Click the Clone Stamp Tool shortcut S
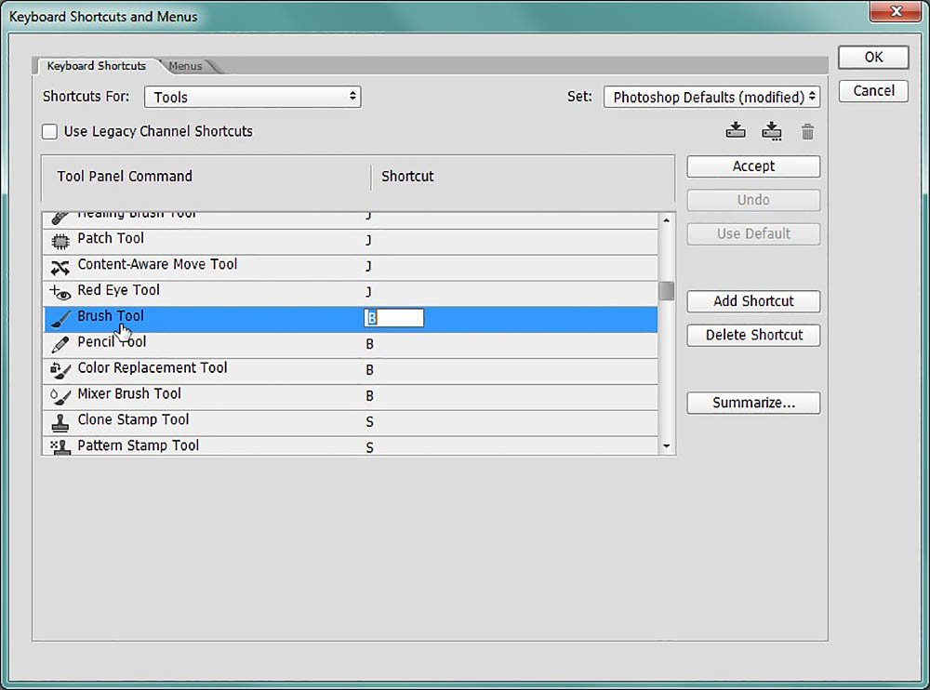The image size is (930, 690). tap(369, 422)
